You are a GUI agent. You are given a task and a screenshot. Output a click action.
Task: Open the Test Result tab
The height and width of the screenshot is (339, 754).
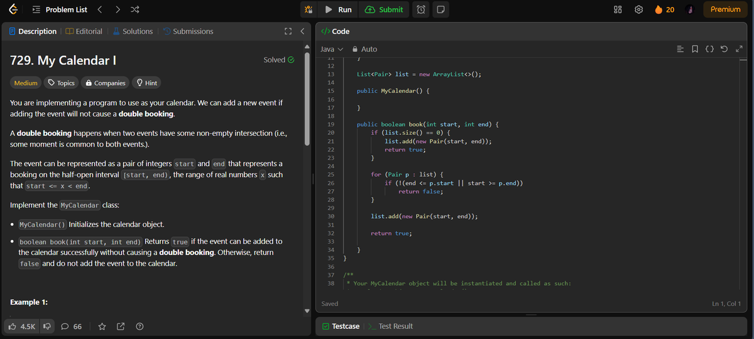point(390,326)
